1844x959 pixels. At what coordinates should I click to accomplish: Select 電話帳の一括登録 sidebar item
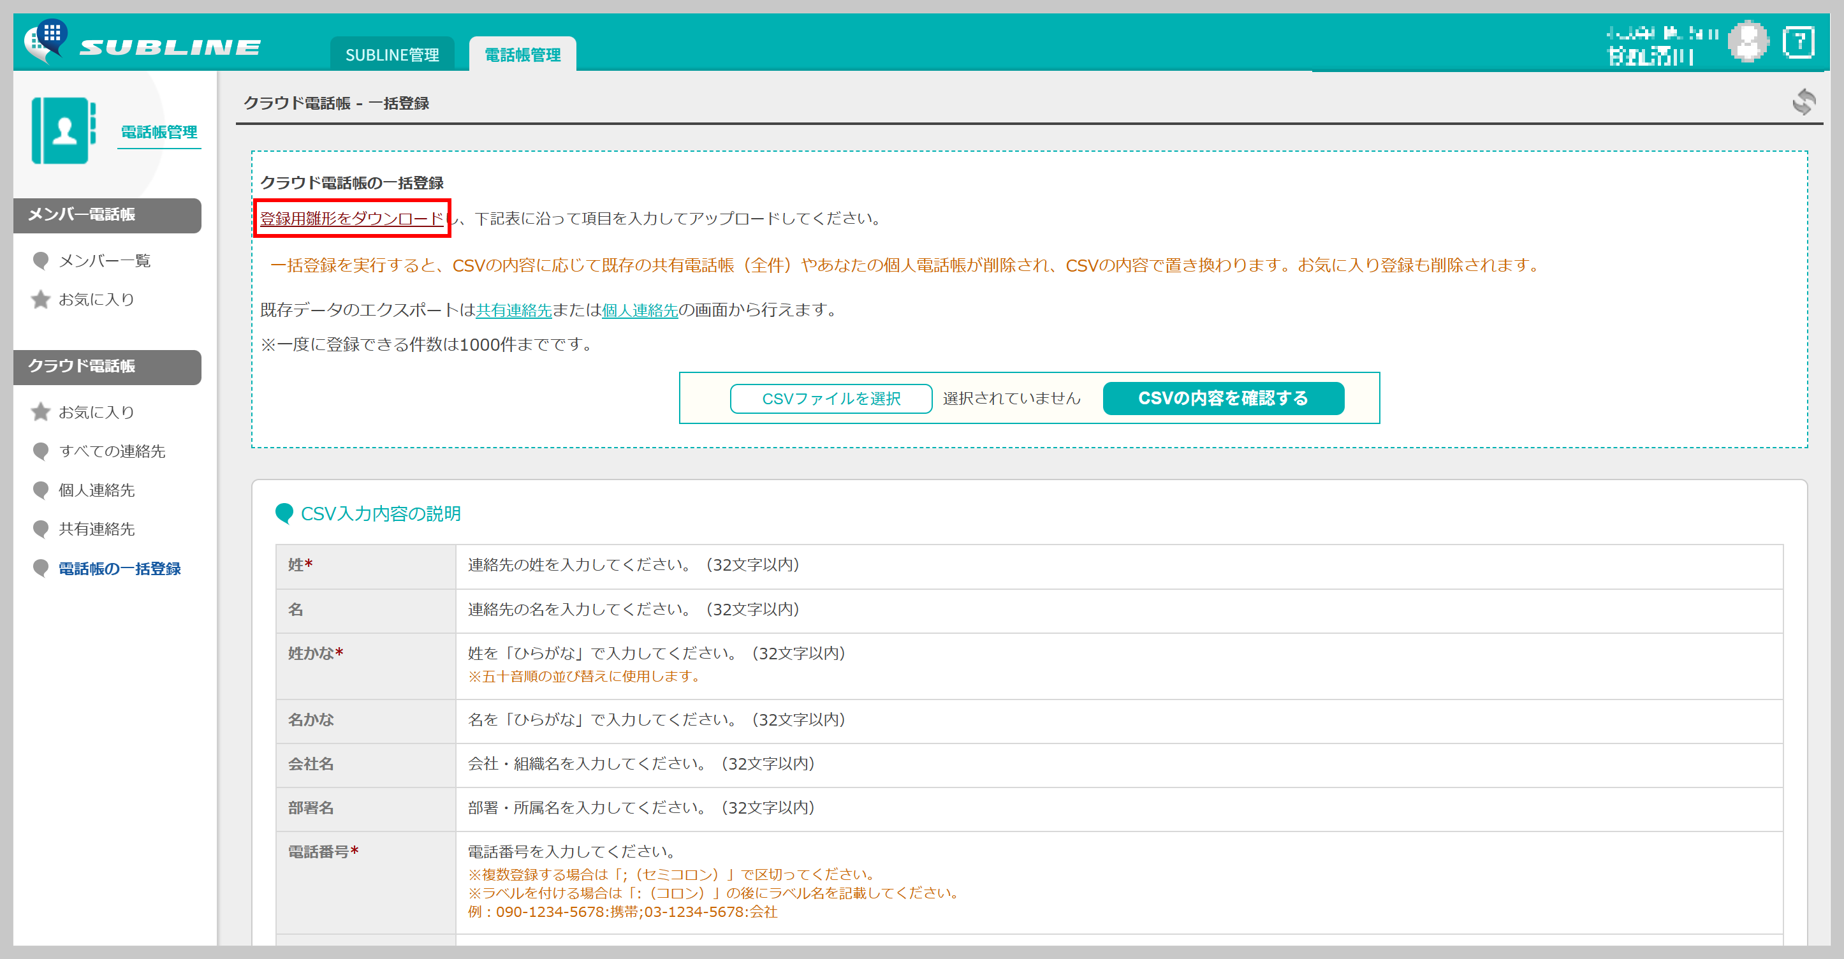pos(119,568)
